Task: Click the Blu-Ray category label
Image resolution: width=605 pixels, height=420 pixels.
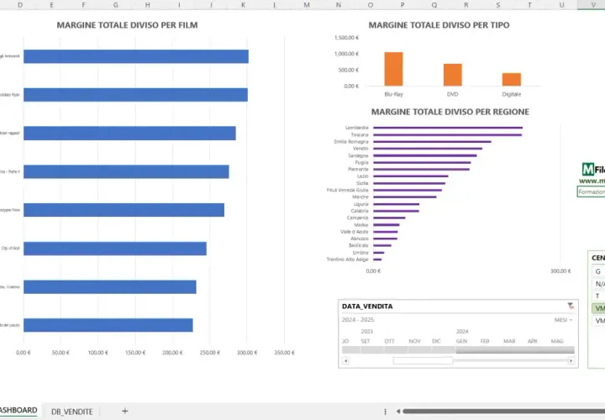Action: coord(393,94)
